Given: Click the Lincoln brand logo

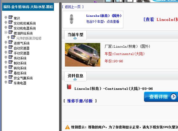Looking at the screenshot, I should (71, 19).
